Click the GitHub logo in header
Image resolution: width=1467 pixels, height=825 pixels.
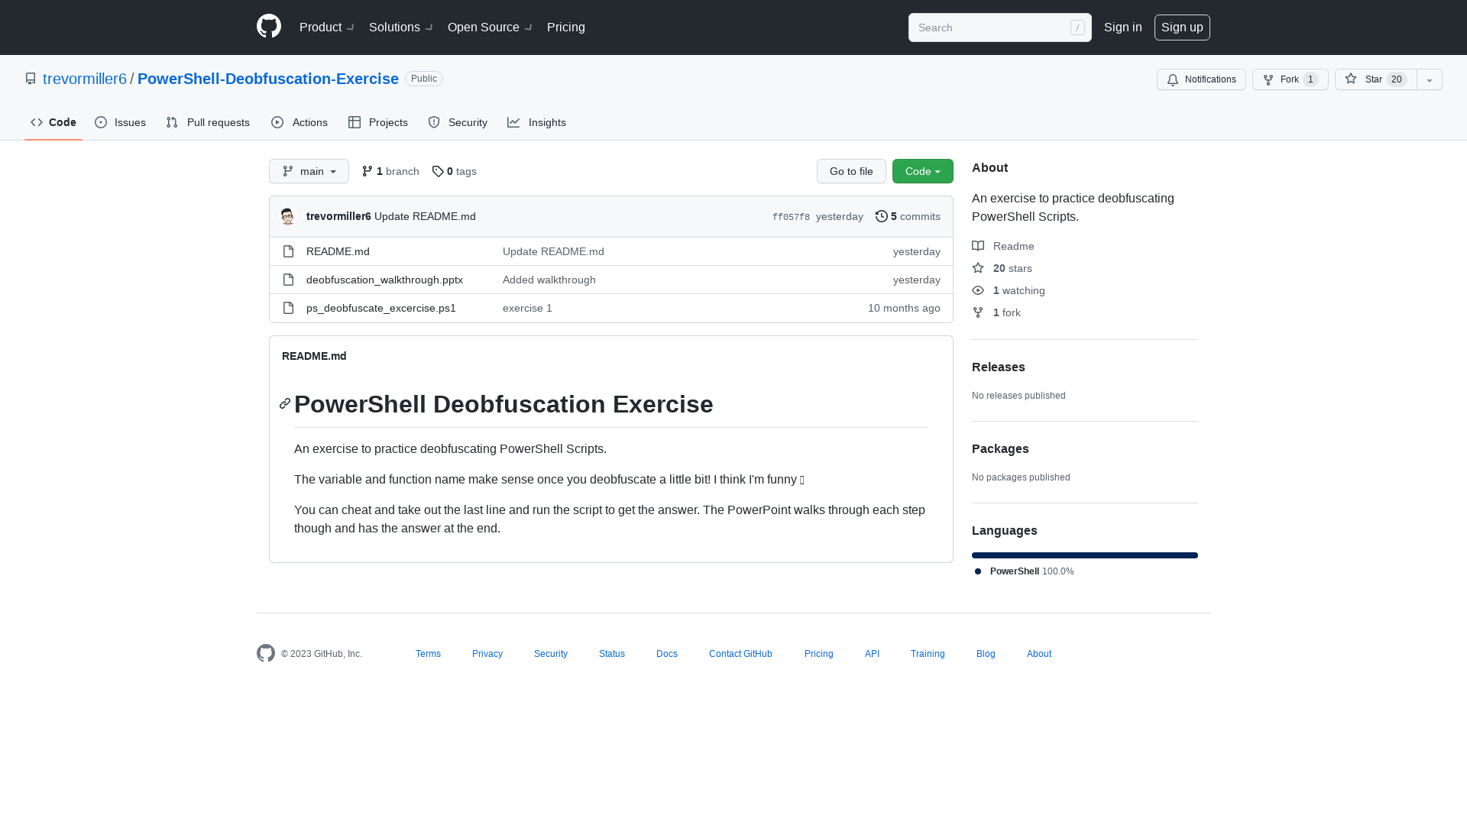click(x=269, y=27)
